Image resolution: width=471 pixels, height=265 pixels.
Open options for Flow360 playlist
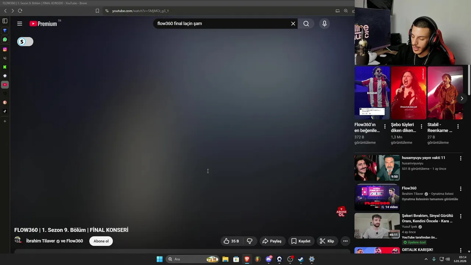pyautogui.click(x=460, y=189)
